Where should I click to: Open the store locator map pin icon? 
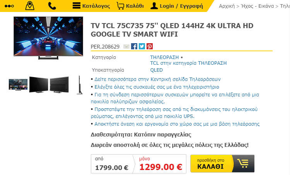click(30, 6)
